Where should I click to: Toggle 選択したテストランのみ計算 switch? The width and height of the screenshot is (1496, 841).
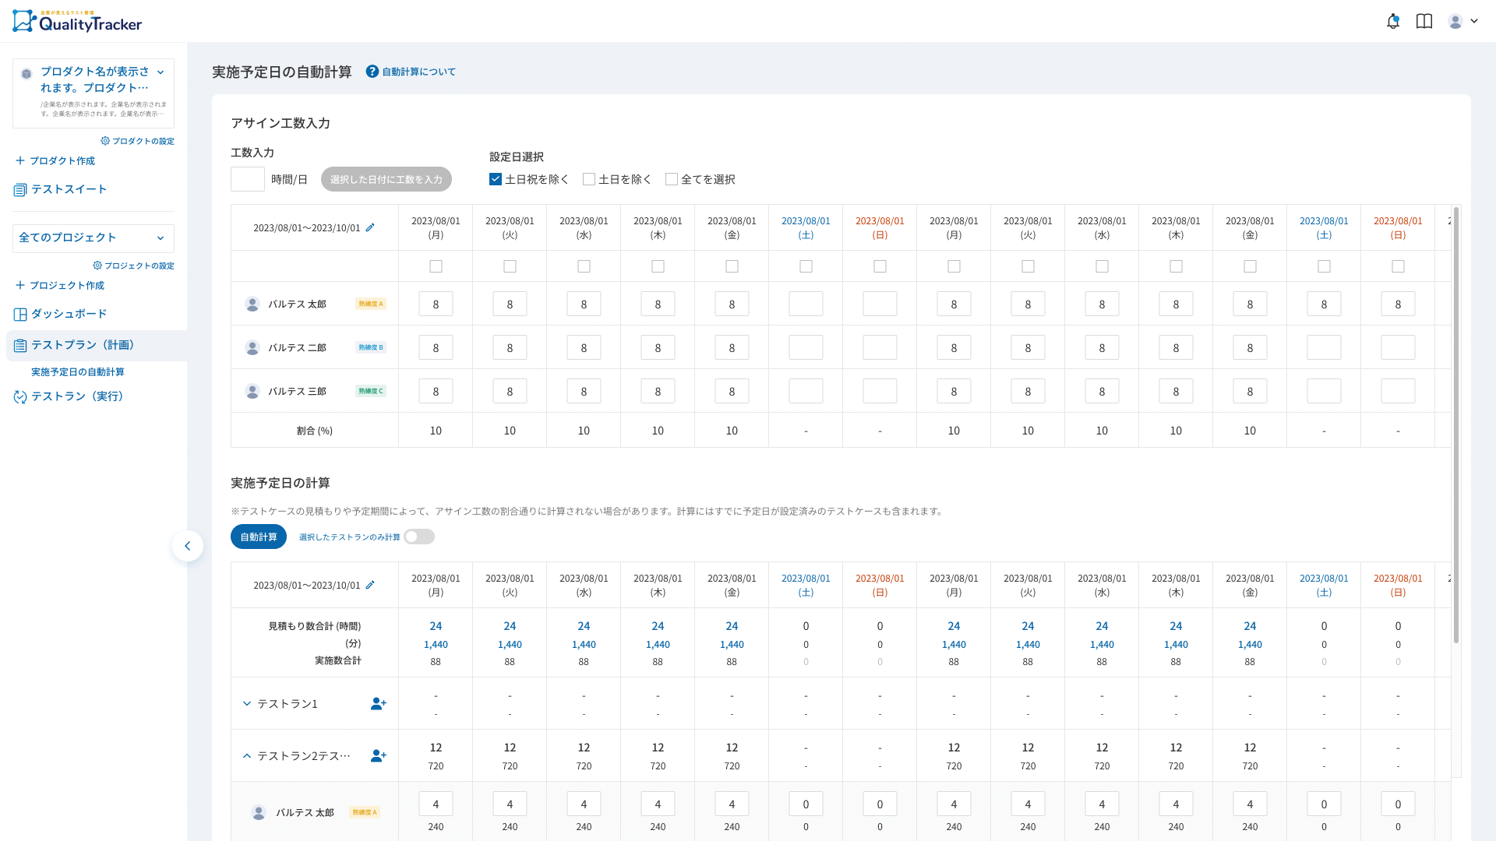tap(419, 537)
